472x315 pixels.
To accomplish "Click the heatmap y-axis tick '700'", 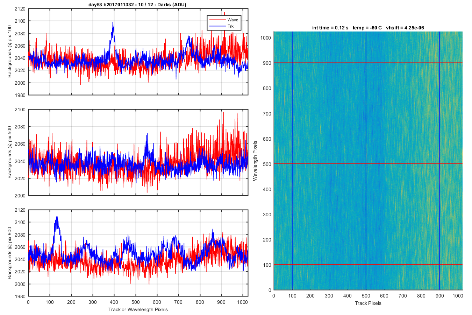I will pyautogui.click(x=267, y=114).
